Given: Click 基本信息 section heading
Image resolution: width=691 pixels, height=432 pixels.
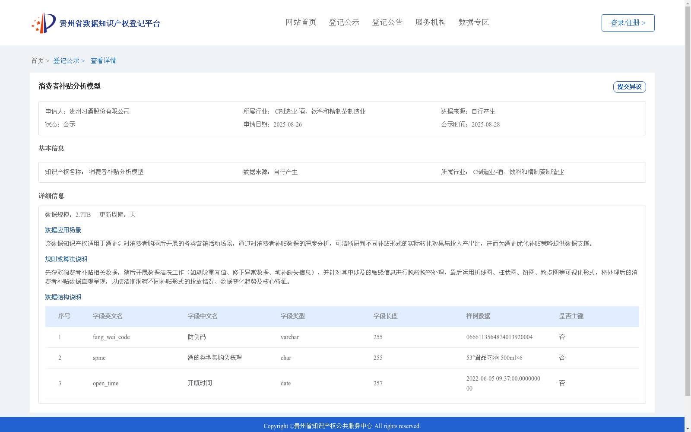Looking at the screenshot, I should point(51,148).
